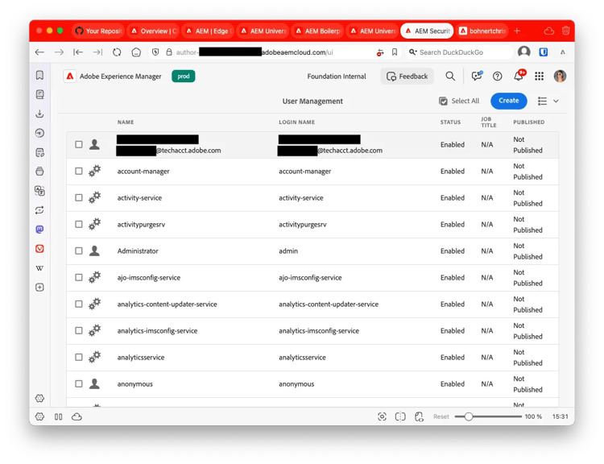Open the AEM help icon
Viewport: 604px width, 464px height.
click(x=498, y=77)
